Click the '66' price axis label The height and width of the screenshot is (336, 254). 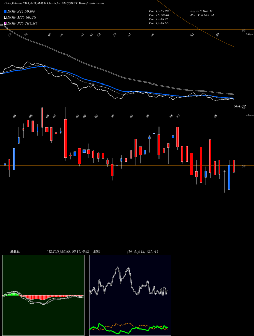[x=243, y=31]
